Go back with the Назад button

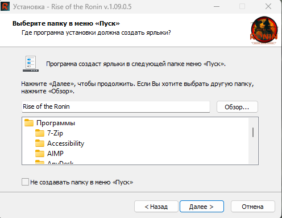coord(156,206)
